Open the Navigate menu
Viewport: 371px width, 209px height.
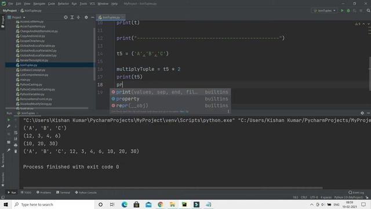tap(39, 4)
